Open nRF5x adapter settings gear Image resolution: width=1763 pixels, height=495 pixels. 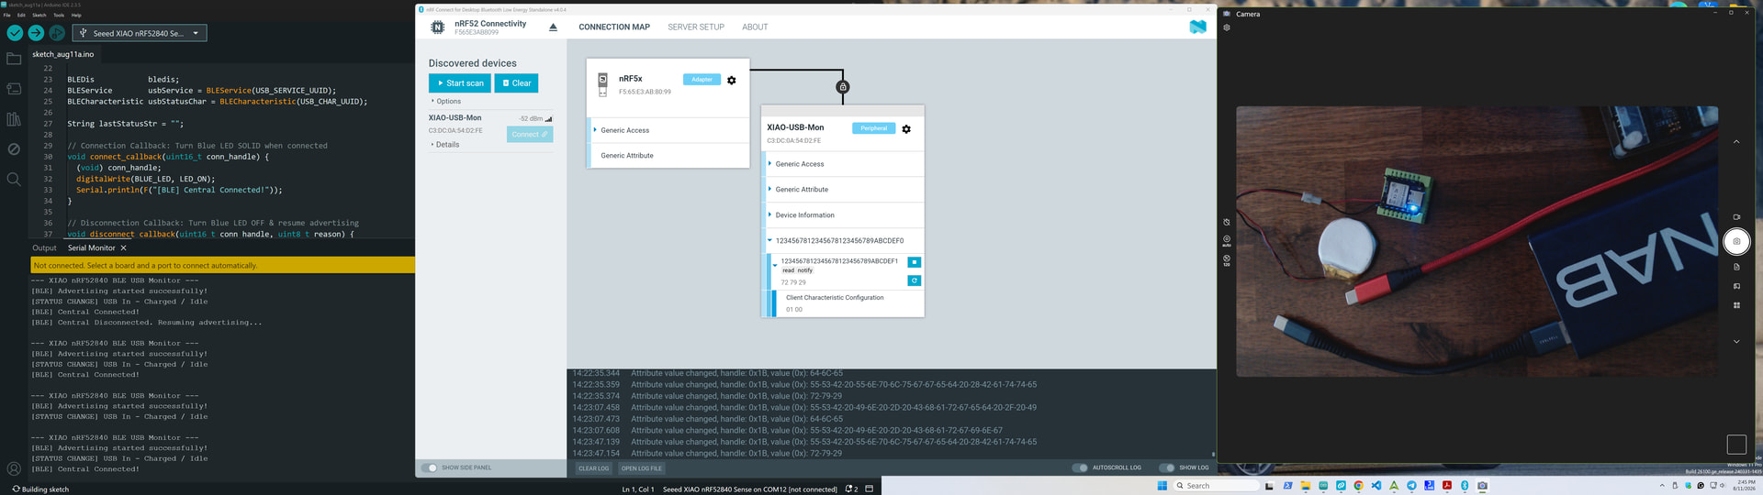pyautogui.click(x=732, y=81)
